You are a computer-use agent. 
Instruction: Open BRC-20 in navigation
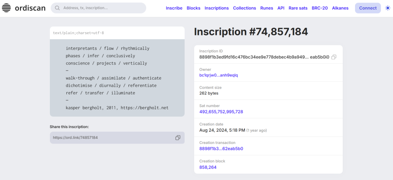(x=320, y=8)
